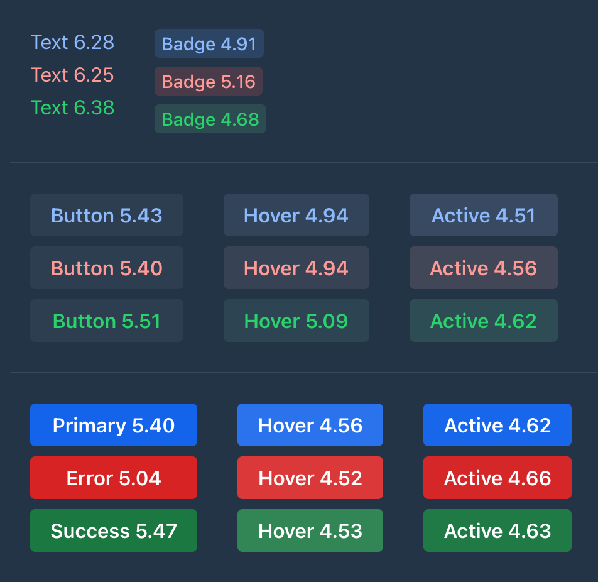598x582 pixels.
Task: Select the solid red 'Hover 4.52' button
Action: click(x=310, y=478)
